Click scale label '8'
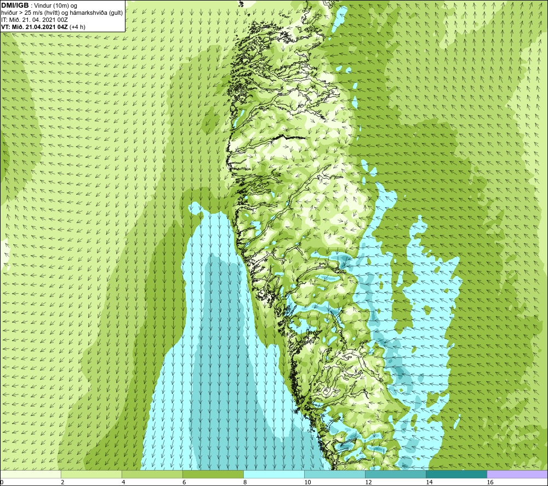 coord(245,483)
